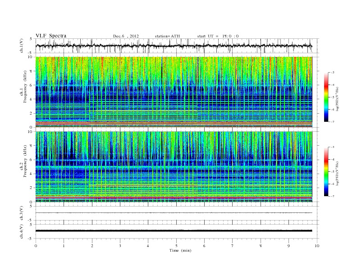Click the '-3' value on ch.1 colorbar
The width and height of the screenshot is (357, 276).
[333, 73]
